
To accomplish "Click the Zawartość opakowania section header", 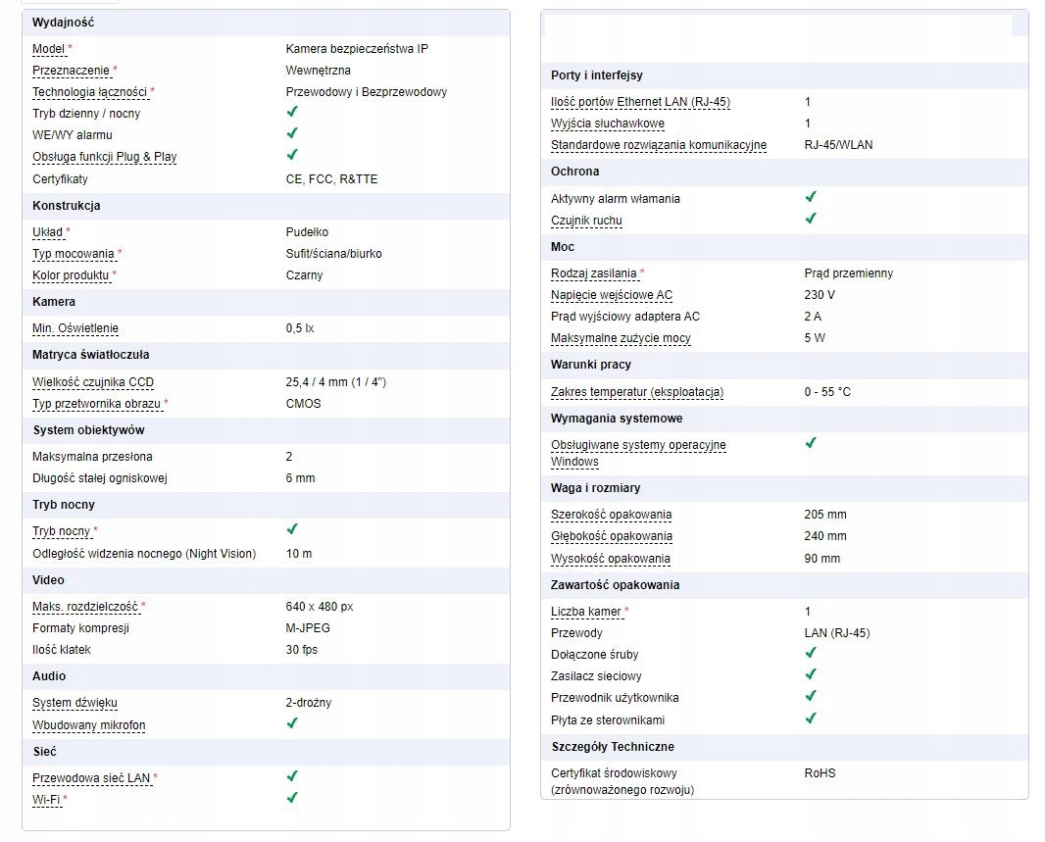I will 615,585.
